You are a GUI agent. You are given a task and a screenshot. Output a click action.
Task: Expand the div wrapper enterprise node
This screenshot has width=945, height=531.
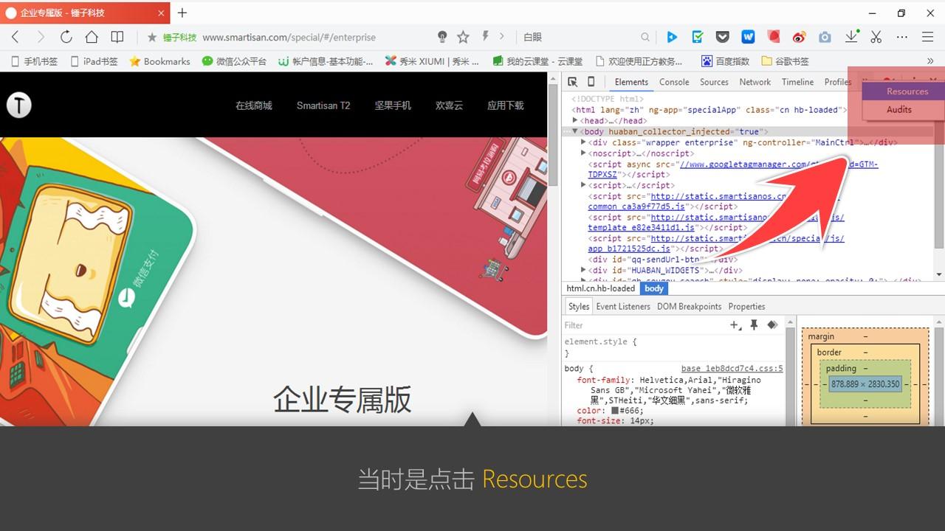(583, 142)
